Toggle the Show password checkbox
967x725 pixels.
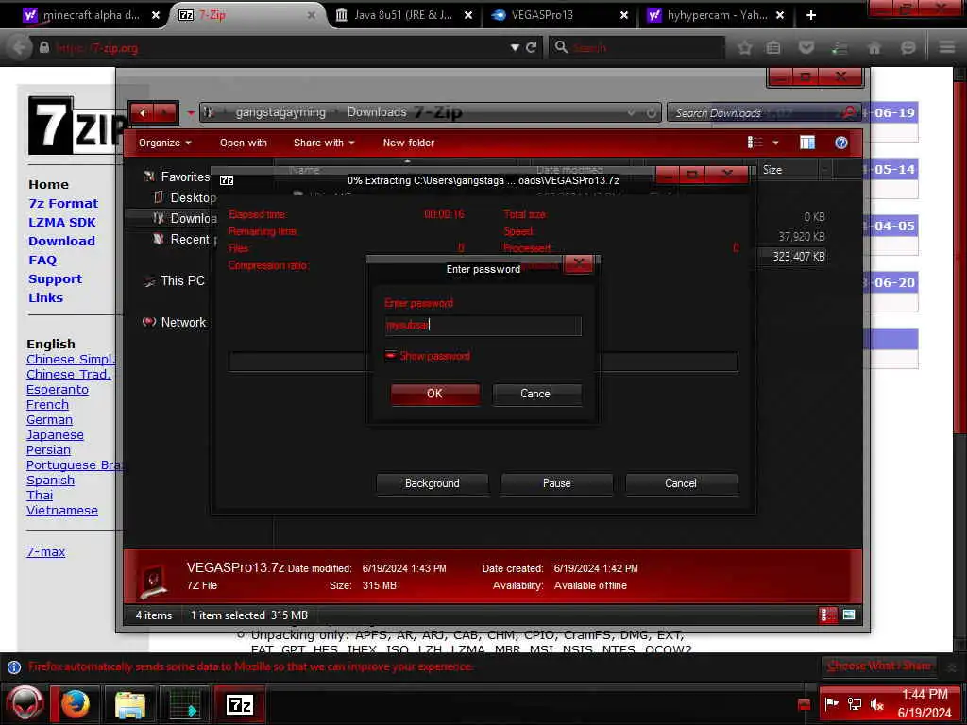pos(390,356)
